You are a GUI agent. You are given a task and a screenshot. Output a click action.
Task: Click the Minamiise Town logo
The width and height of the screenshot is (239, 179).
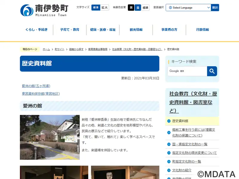[44, 10]
